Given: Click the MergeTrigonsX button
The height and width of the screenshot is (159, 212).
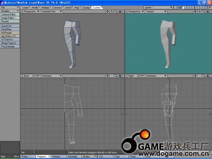Looking at the screenshot, I should (10, 43).
